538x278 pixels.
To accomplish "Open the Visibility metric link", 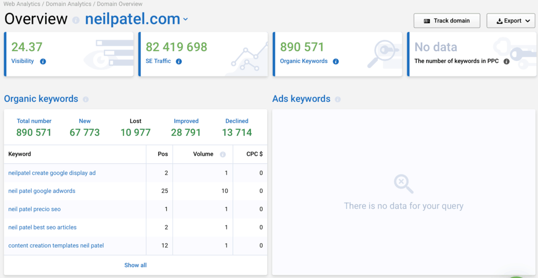I will point(23,61).
